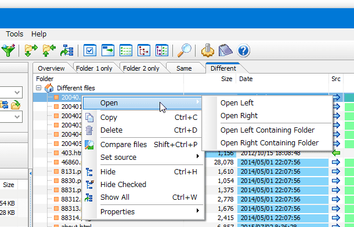Click the green arrow tree toolbar icon
354x227 pixels.
(x=67, y=50)
